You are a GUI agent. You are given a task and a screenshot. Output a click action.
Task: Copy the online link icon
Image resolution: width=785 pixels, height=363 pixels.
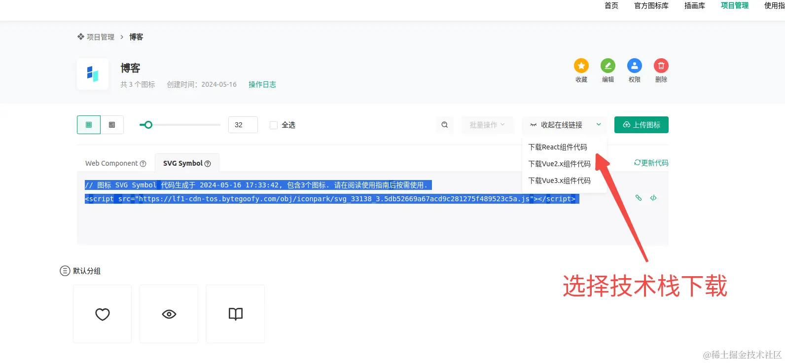pos(639,198)
